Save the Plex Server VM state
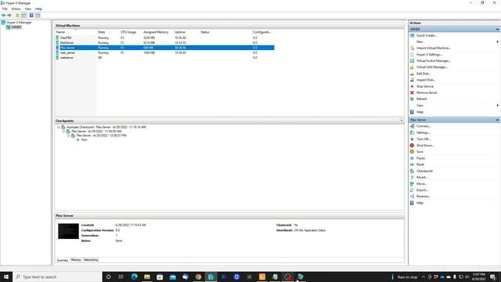Screen dimensions: 501x282 420,152
